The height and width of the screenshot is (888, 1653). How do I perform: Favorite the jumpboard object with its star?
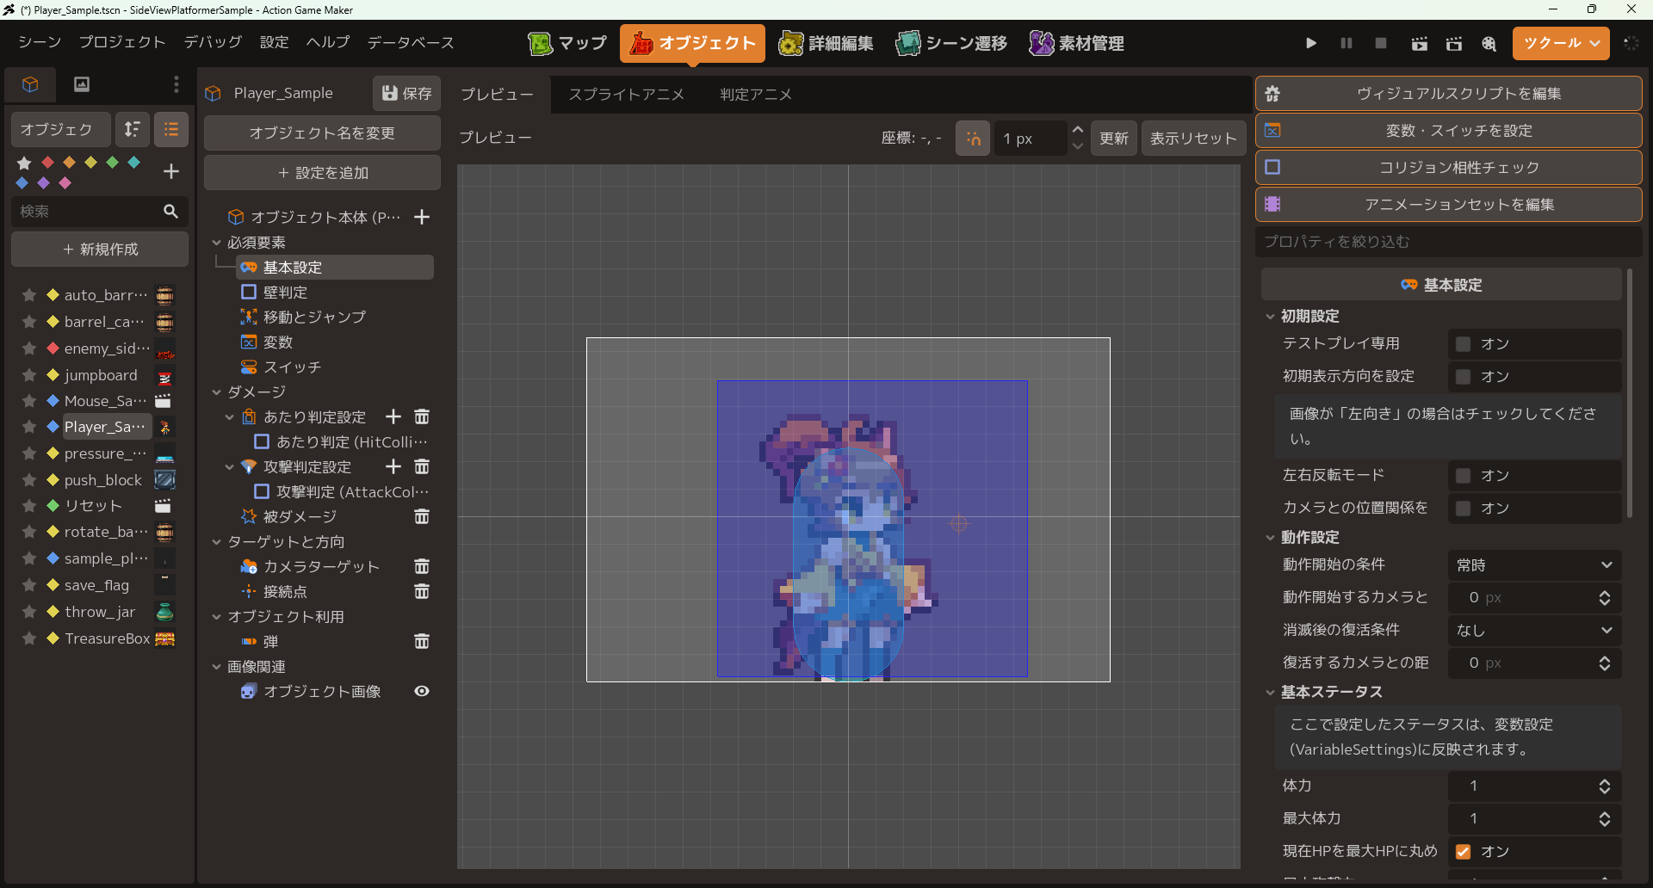[29, 375]
